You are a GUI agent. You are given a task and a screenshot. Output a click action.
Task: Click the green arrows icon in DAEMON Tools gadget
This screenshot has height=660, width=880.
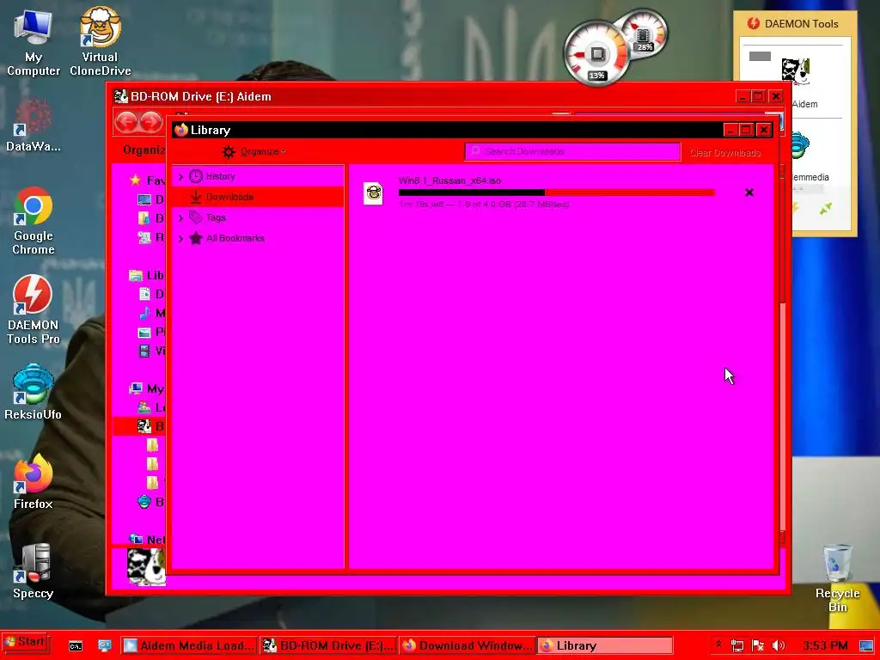pyautogui.click(x=825, y=209)
